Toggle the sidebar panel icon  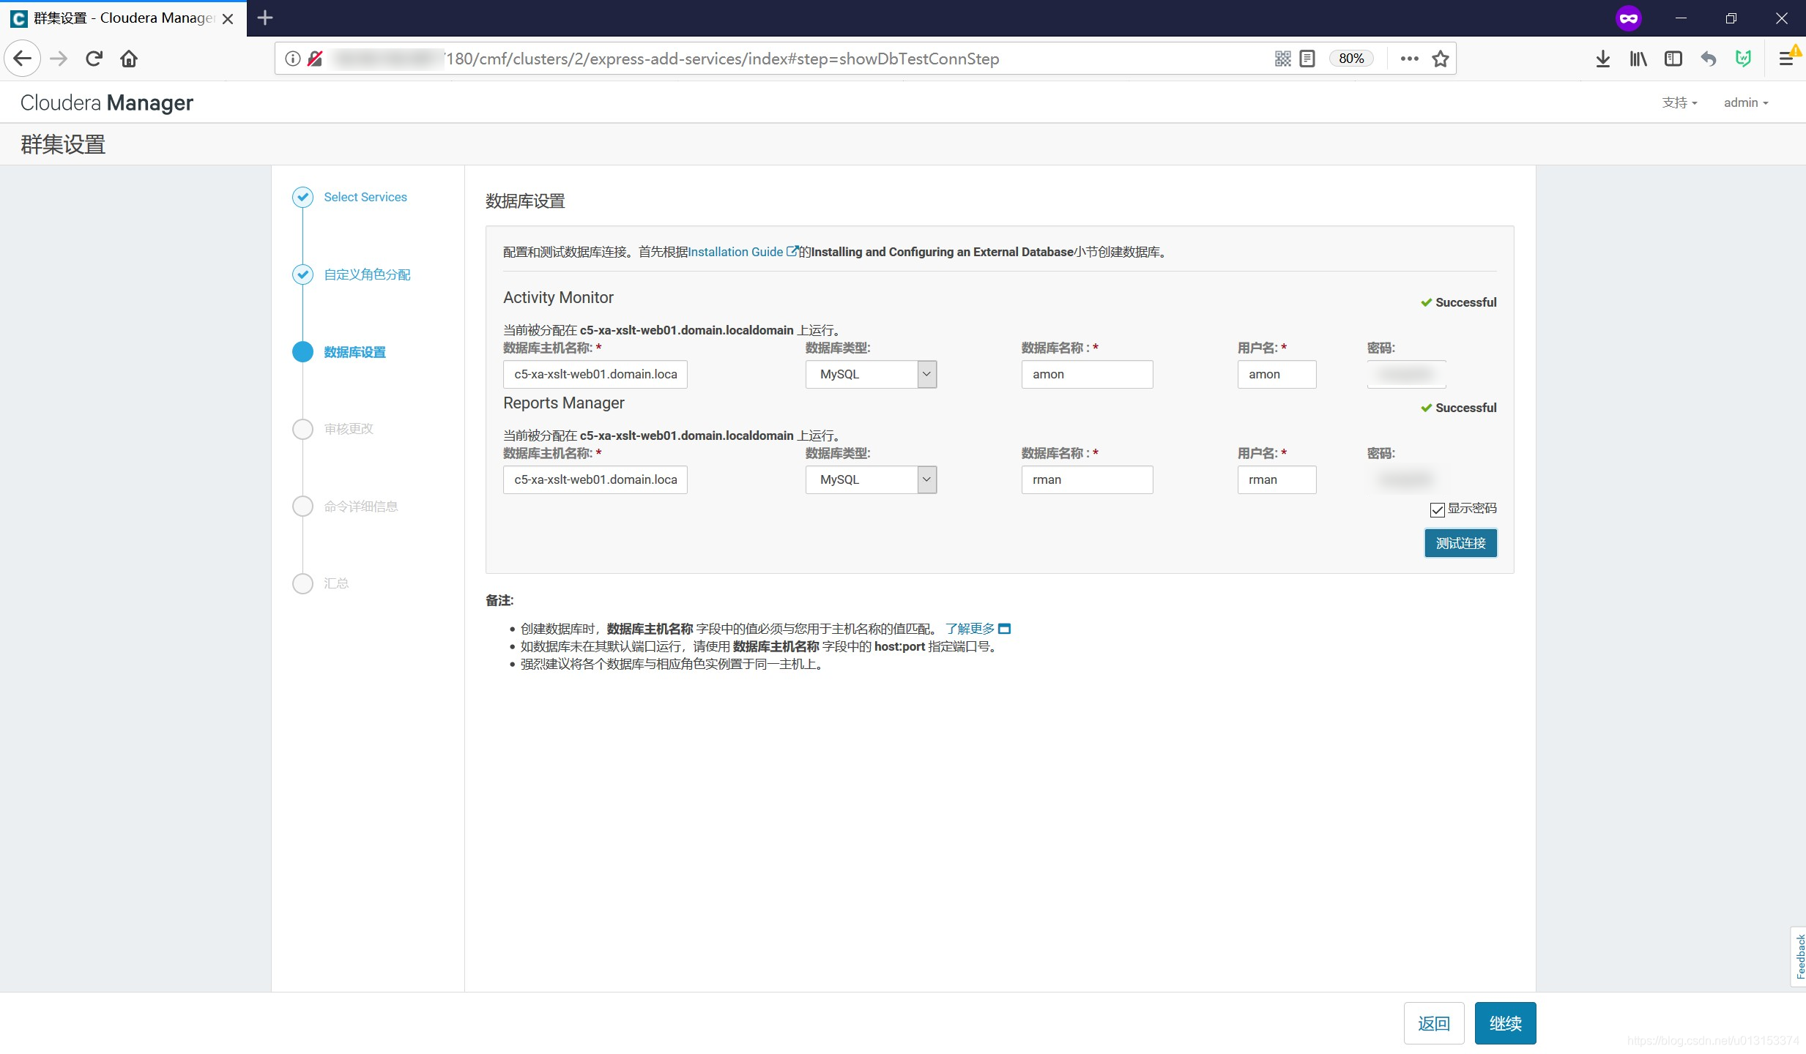[x=1673, y=59]
